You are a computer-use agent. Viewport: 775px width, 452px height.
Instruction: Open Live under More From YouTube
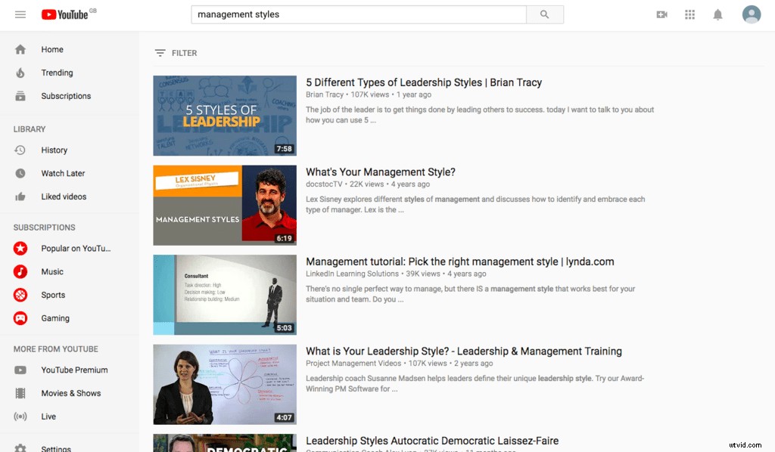48,416
